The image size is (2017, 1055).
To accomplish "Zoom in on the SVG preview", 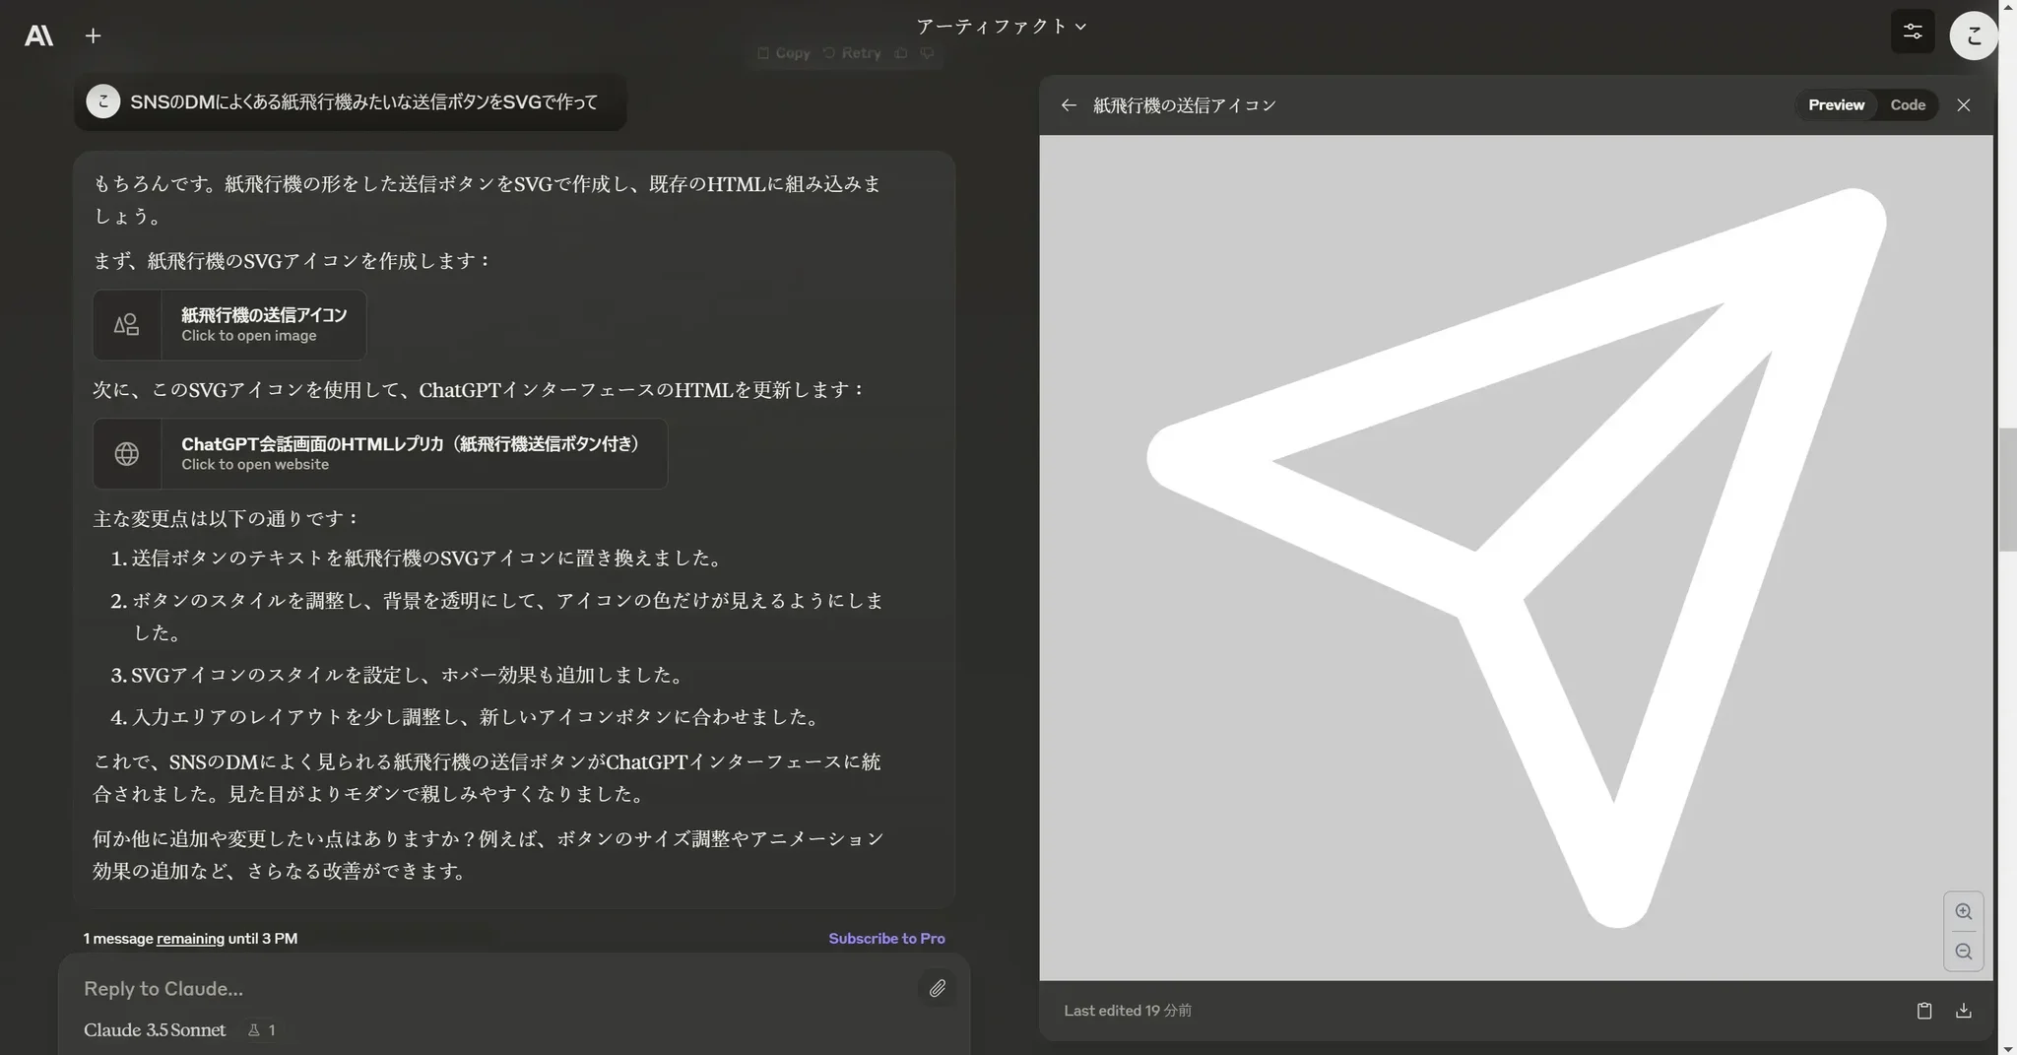I will [x=1963, y=911].
